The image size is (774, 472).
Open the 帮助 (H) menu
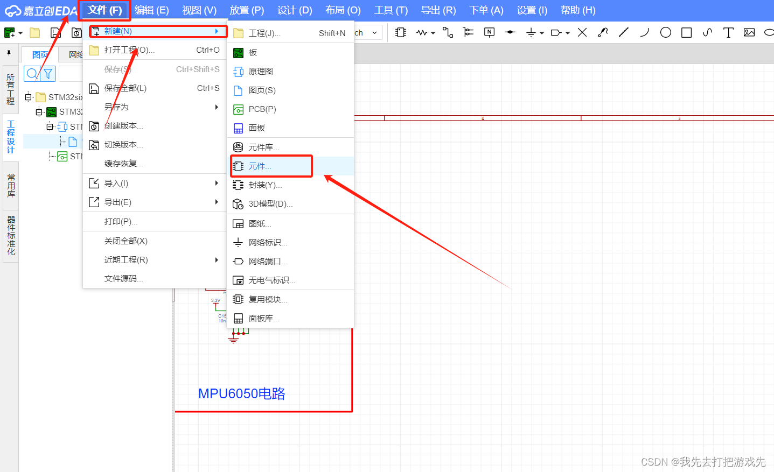point(578,10)
